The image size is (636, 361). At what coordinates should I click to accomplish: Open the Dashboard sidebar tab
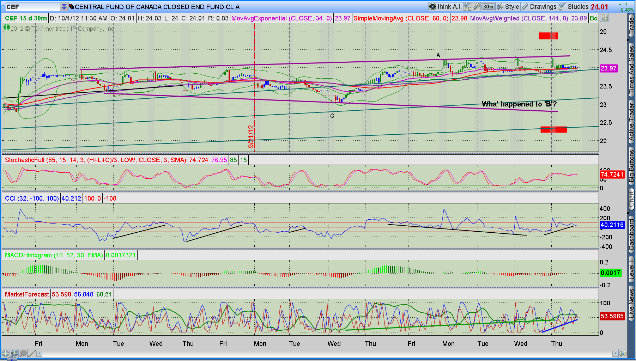coord(631,234)
